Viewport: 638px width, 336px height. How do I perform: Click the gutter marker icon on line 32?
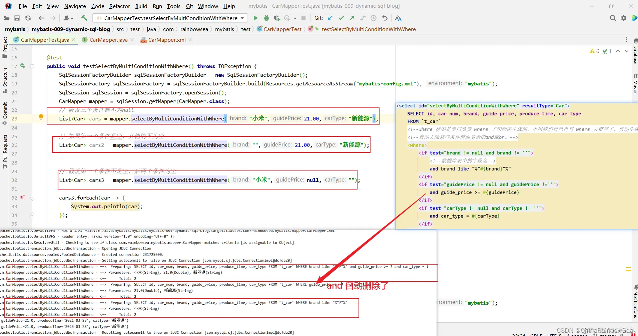[22, 198]
